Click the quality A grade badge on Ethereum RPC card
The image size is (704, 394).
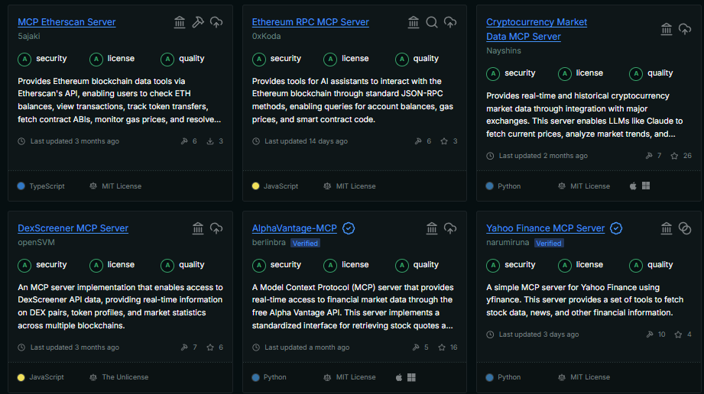click(x=402, y=60)
